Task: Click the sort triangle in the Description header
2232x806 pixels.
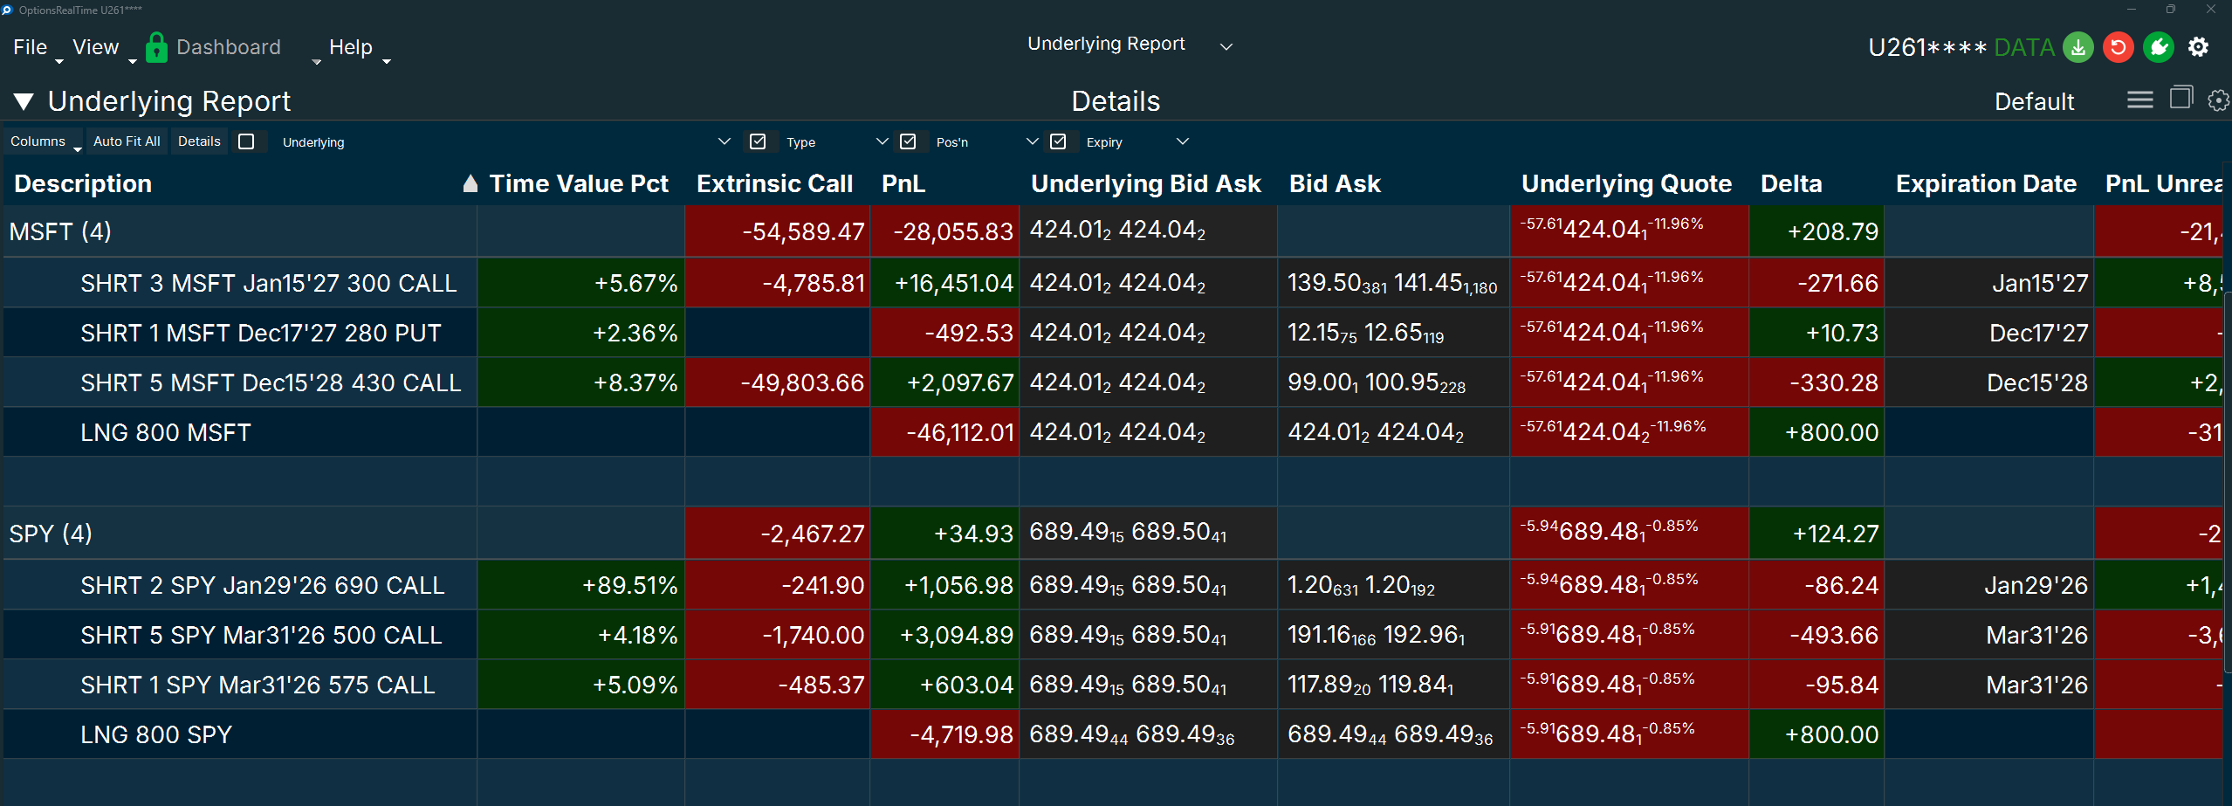Action: point(470,183)
